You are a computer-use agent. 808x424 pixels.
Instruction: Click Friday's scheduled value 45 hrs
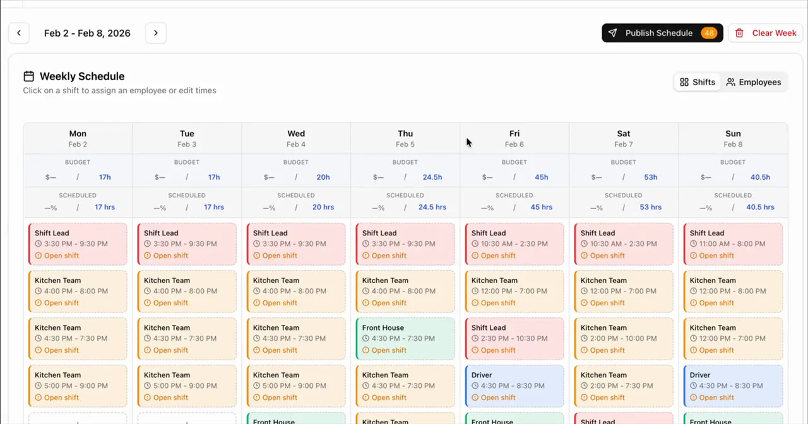pyautogui.click(x=542, y=207)
